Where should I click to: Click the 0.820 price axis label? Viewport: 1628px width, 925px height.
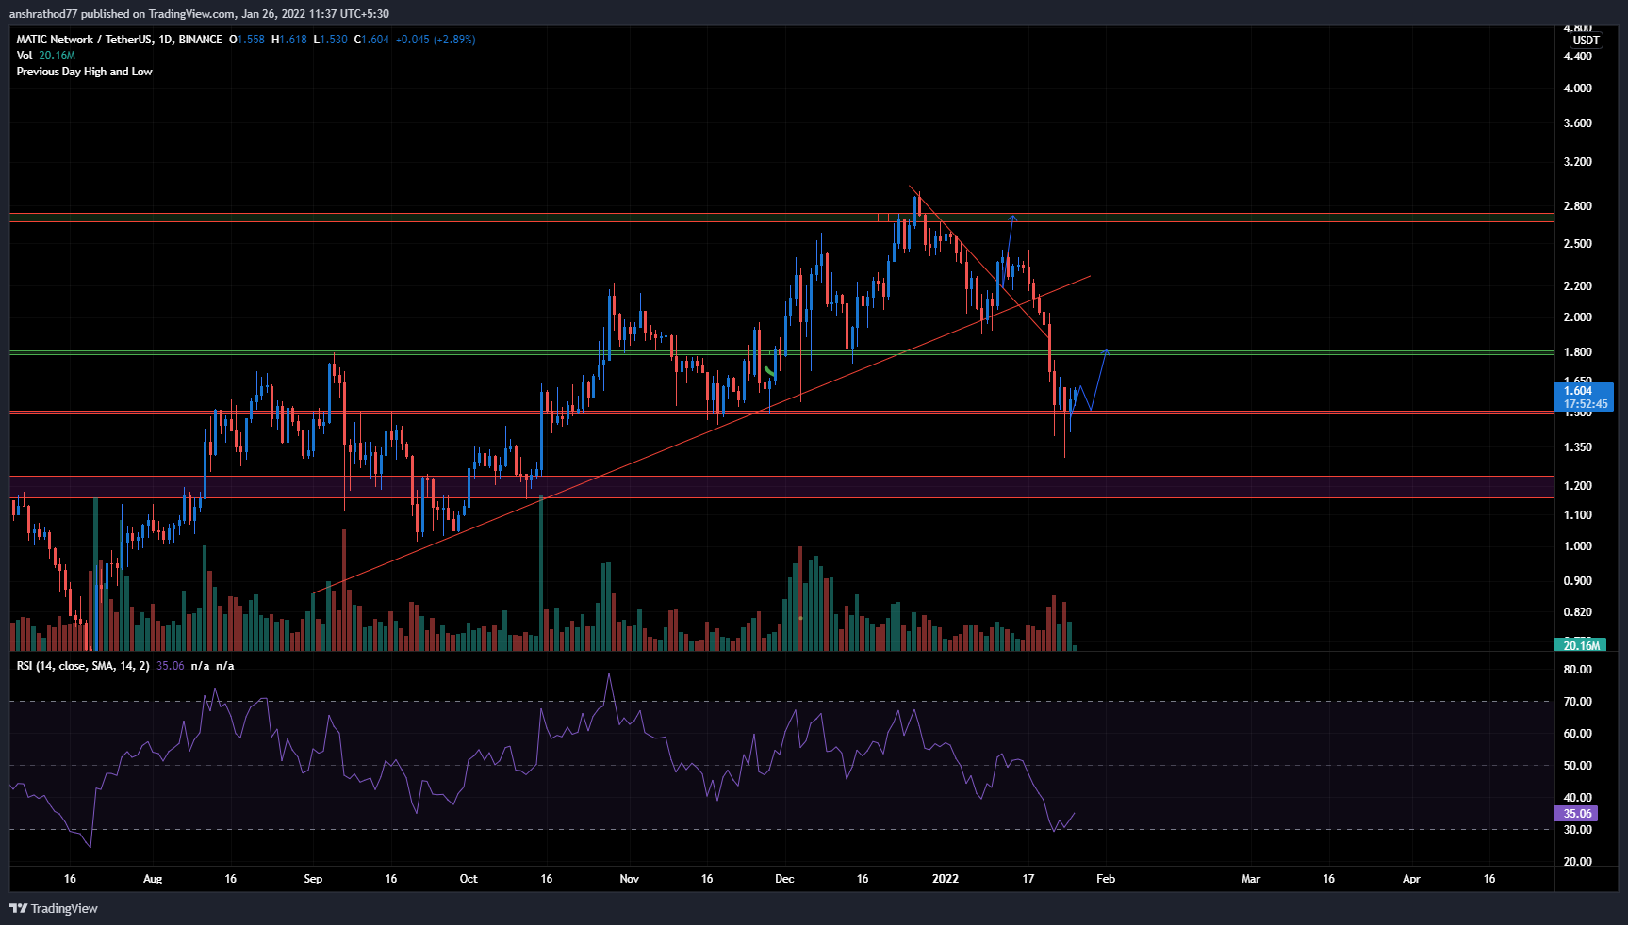(1577, 612)
